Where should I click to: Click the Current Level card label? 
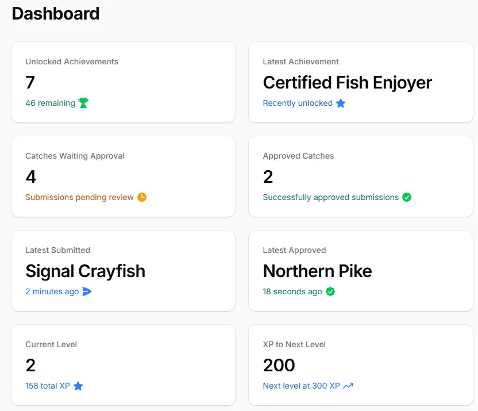point(51,344)
